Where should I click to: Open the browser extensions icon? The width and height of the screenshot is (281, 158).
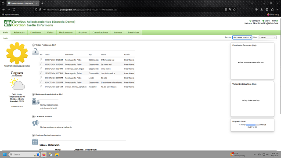point(272,10)
